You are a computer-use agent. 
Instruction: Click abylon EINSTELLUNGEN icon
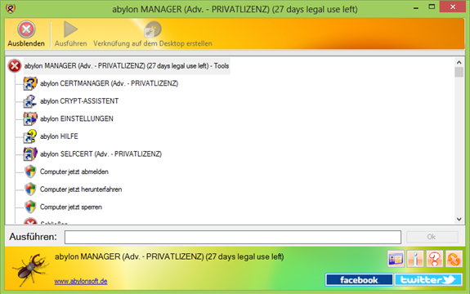tap(30, 119)
